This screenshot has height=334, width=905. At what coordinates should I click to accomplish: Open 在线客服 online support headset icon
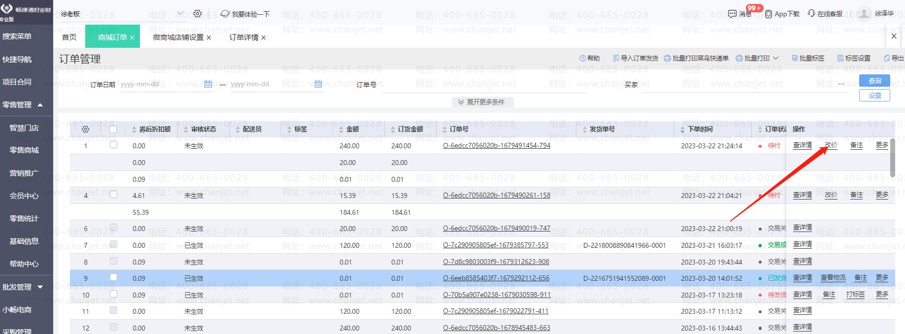pos(811,13)
